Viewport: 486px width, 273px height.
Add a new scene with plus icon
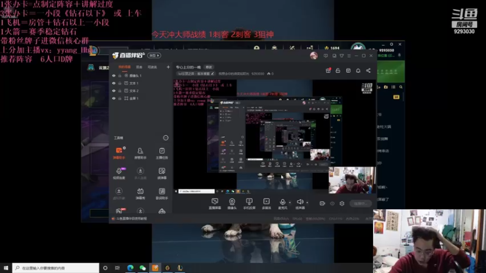coord(168,67)
